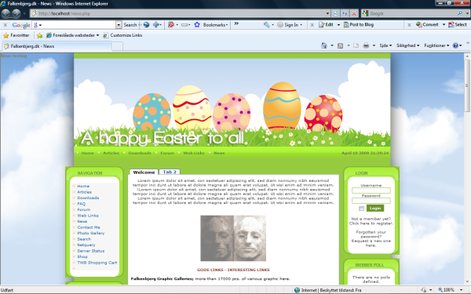Screen dimensions: 471x294
Task: Click the Print icon in command bar
Action: [x=366, y=45]
